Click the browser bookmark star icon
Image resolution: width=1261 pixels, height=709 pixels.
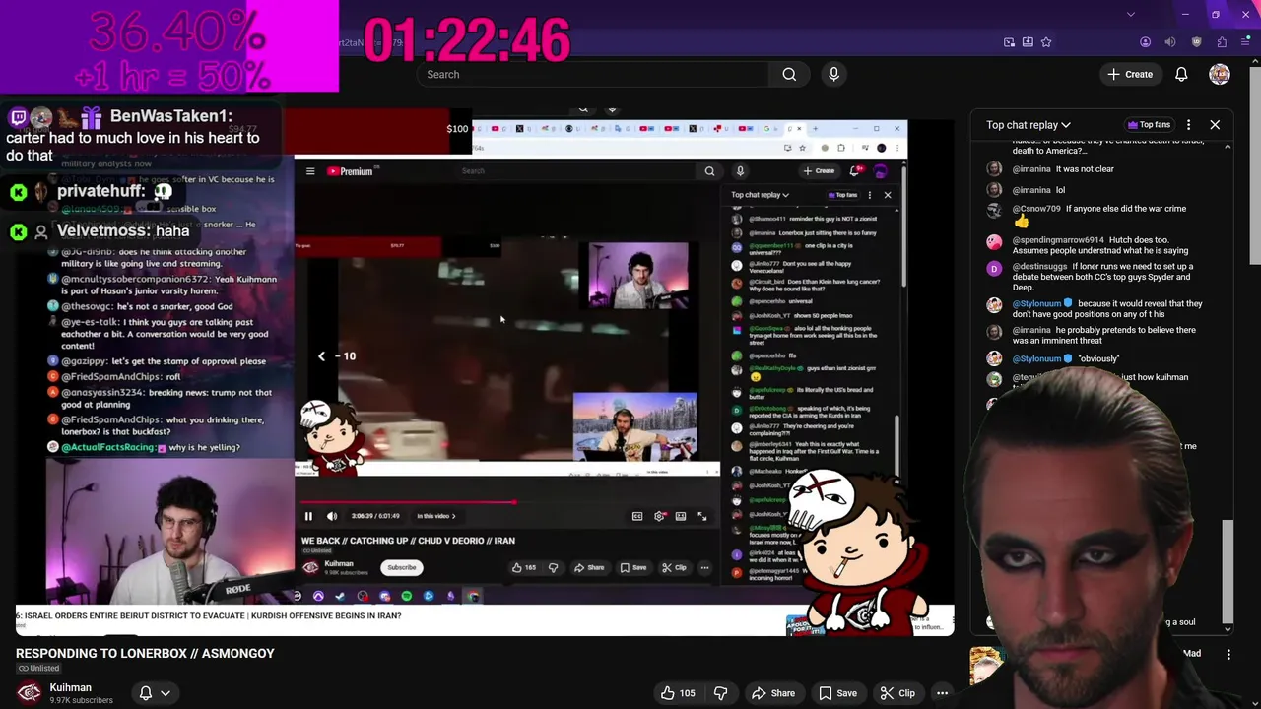pos(1046,42)
